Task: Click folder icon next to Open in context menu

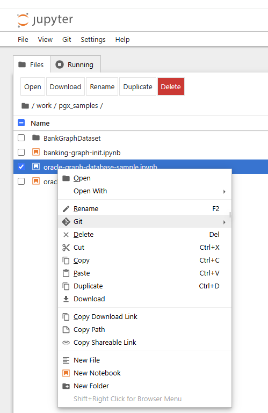Action: (x=66, y=178)
